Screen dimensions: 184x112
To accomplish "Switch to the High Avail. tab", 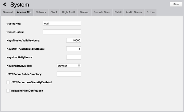I will pyautogui.click(x=69, y=12).
